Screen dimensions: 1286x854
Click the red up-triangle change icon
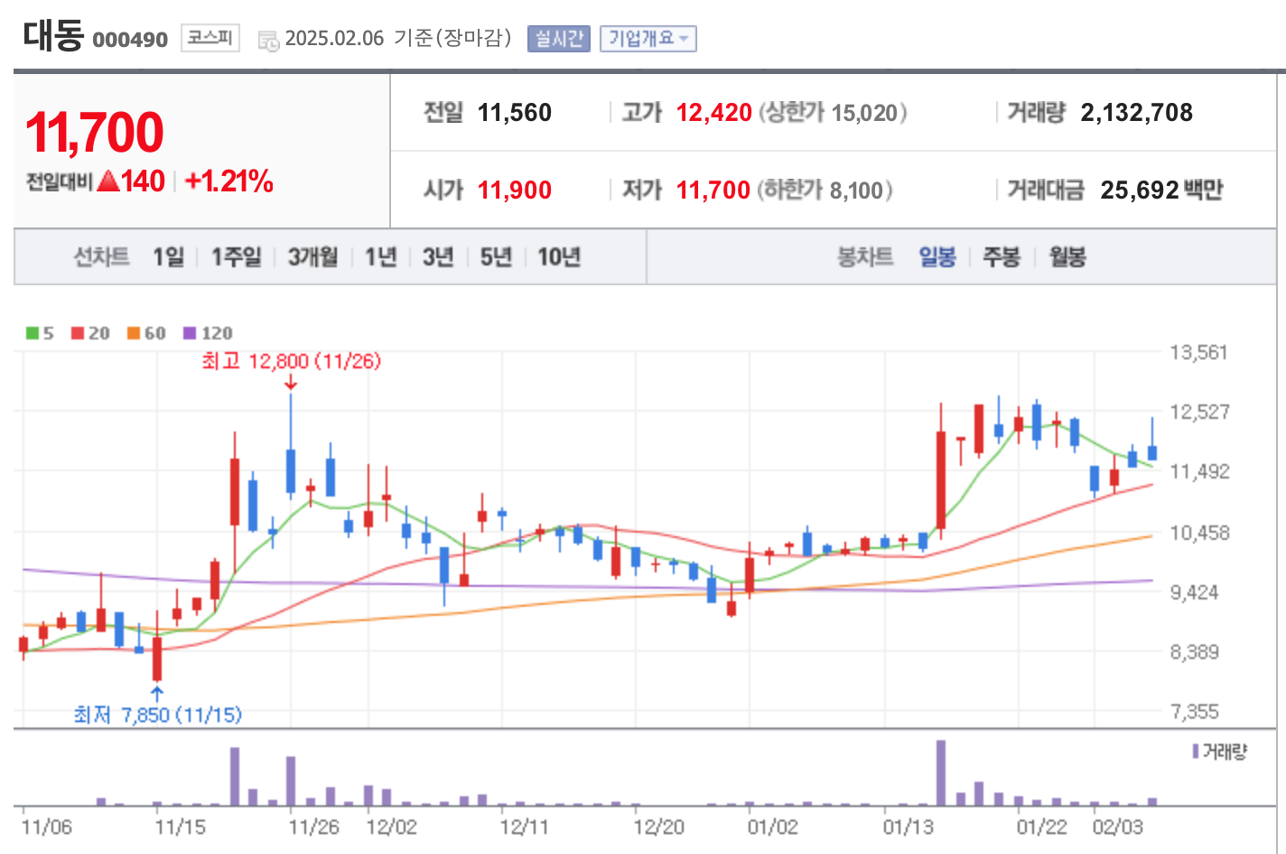(108, 181)
